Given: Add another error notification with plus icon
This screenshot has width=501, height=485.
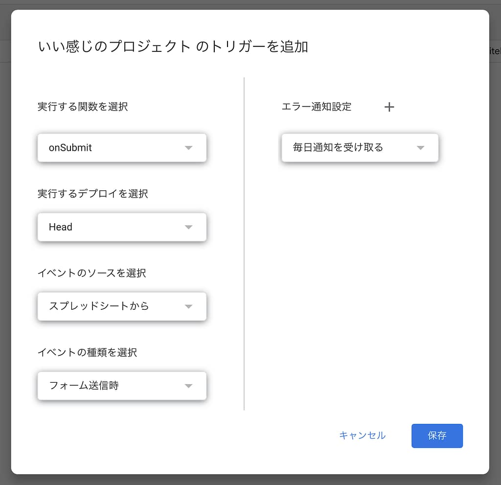Looking at the screenshot, I should tap(389, 107).
